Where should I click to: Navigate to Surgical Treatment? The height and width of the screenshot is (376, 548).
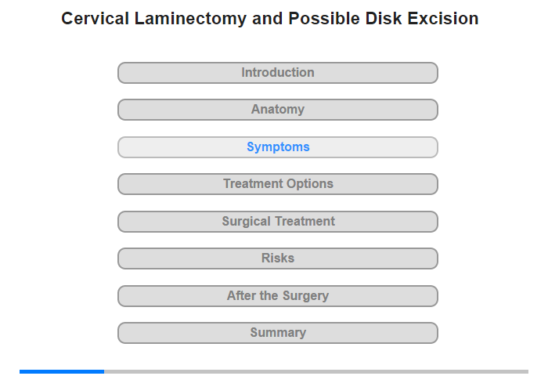point(277,222)
